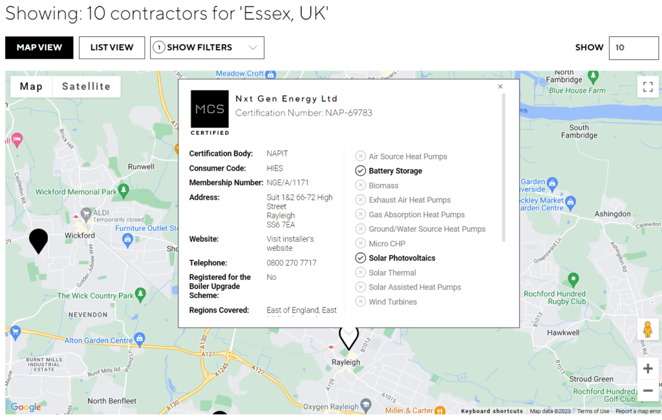The image size is (662, 420).
Task: Click the Google logo on the map
Action: coord(26,407)
